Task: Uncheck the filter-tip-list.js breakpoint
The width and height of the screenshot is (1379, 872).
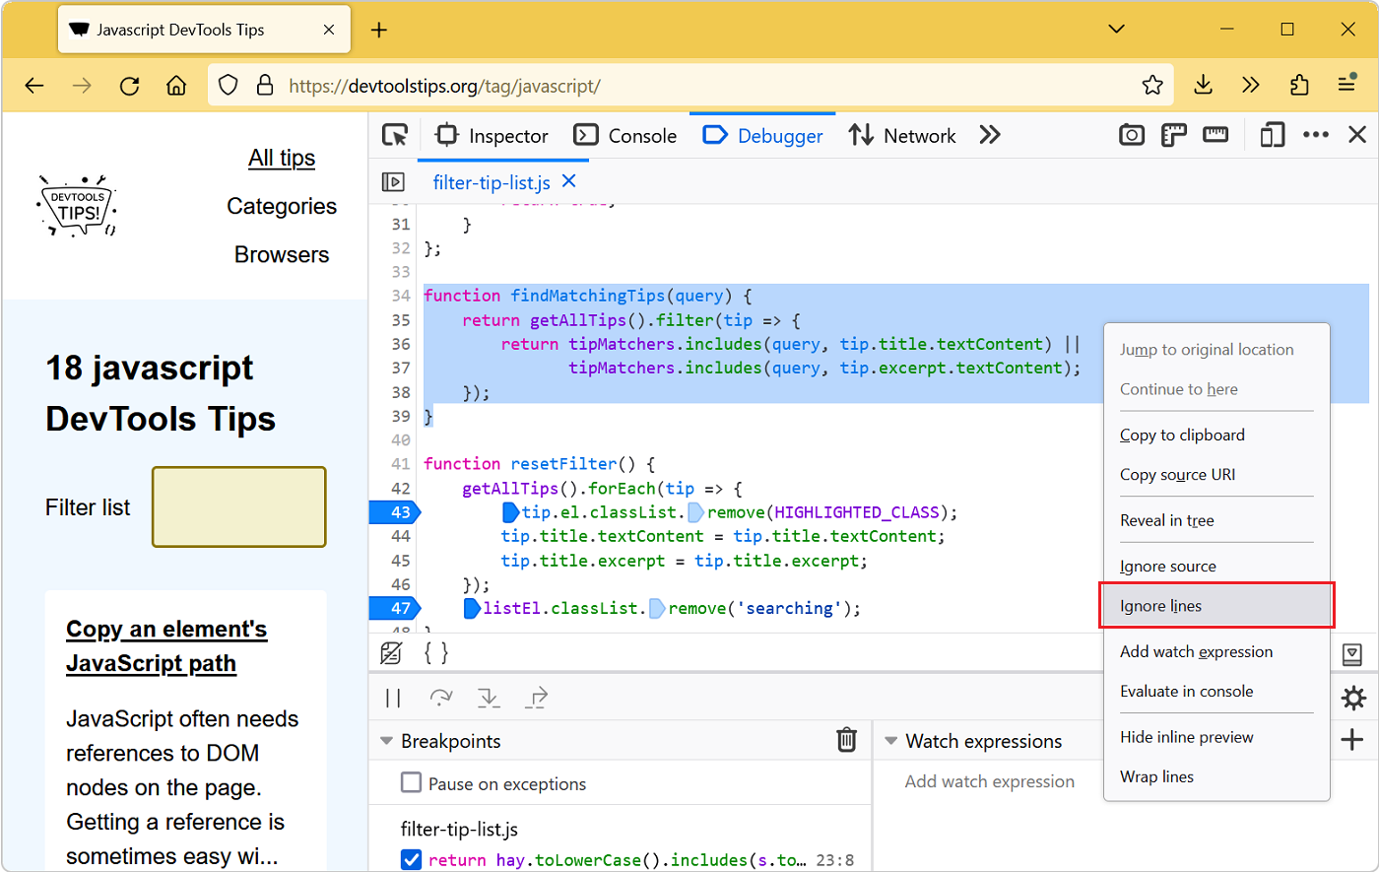Action: click(411, 859)
